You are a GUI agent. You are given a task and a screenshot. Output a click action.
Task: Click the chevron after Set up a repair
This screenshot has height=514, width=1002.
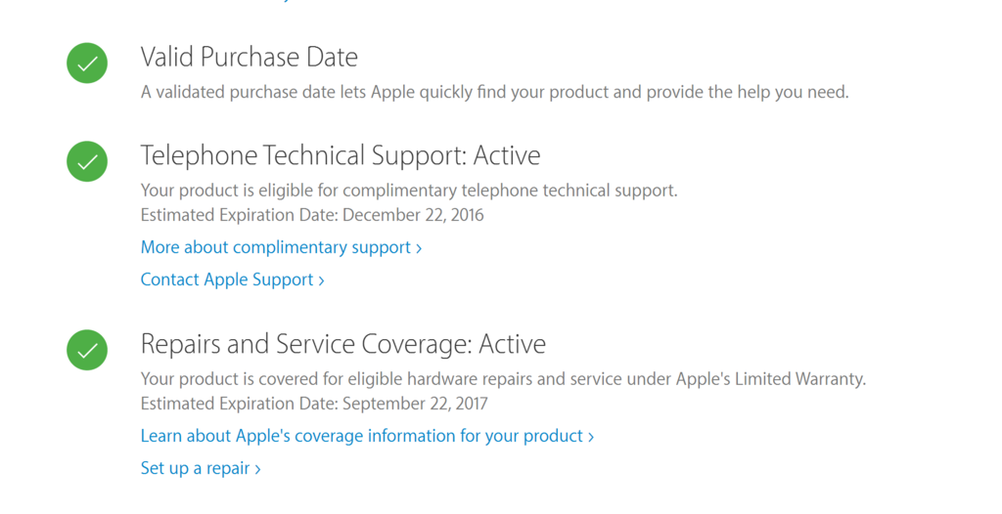click(257, 469)
